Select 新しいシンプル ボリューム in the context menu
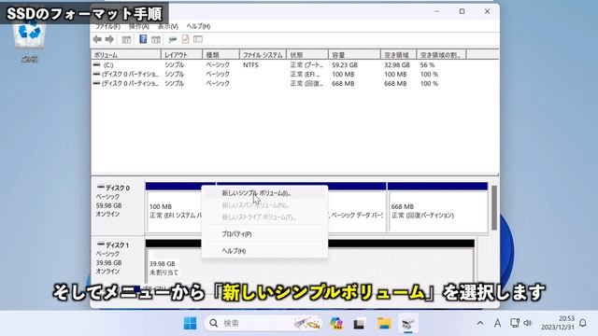598x336 pixels. point(264,193)
